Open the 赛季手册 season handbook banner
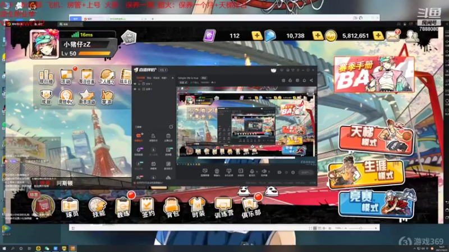Image resolution: width=449 pixels, height=252 pixels. pyautogui.click(x=374, y=74)
